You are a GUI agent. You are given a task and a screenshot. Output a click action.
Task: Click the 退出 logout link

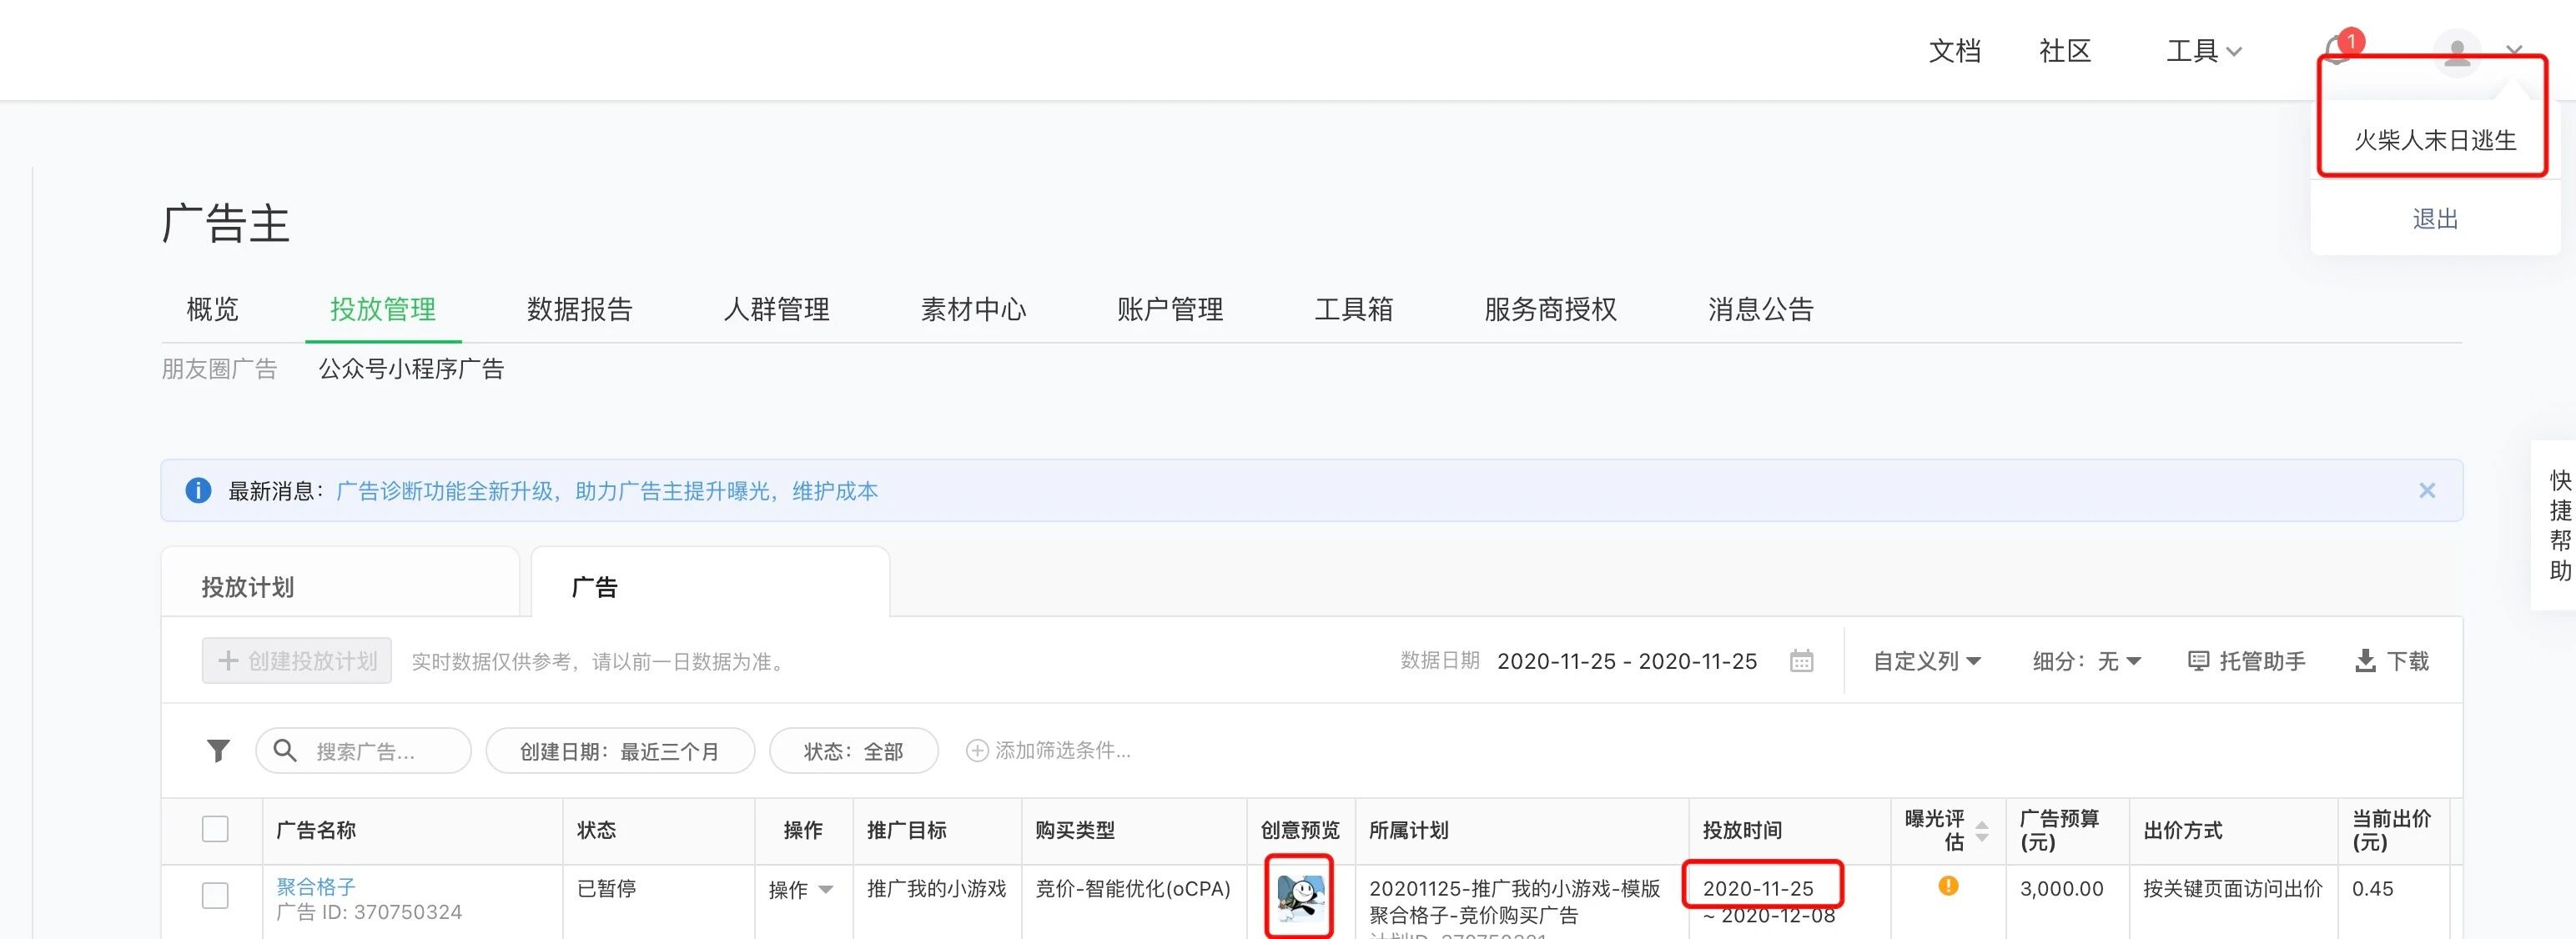[2434, 219]
